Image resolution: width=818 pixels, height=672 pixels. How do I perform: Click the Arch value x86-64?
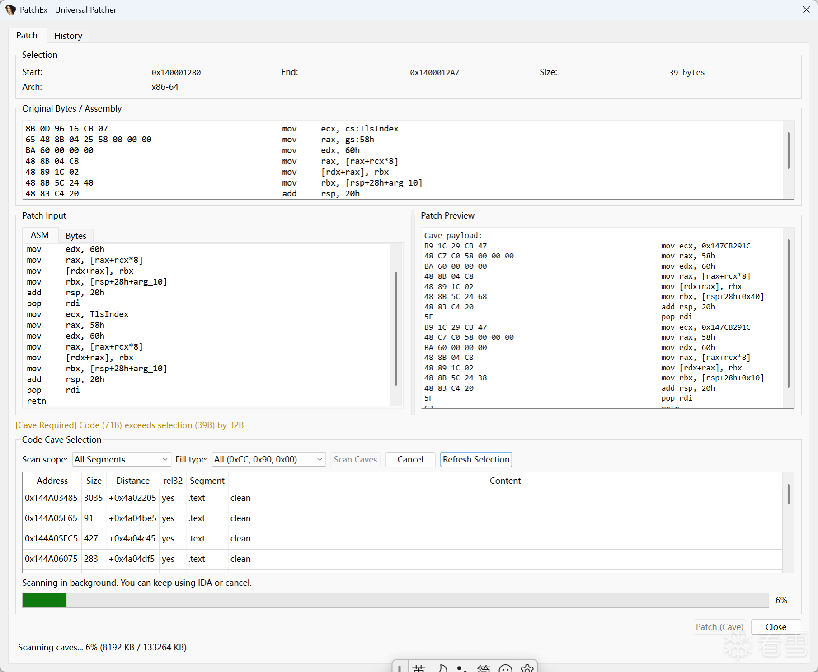click(x=165, y=87)
